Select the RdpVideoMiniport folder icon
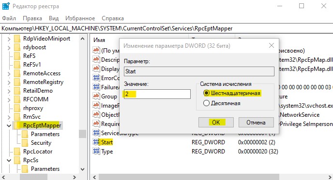Image resolution: width=333 pixels, height=180 pixels. [x=17, y=39]
